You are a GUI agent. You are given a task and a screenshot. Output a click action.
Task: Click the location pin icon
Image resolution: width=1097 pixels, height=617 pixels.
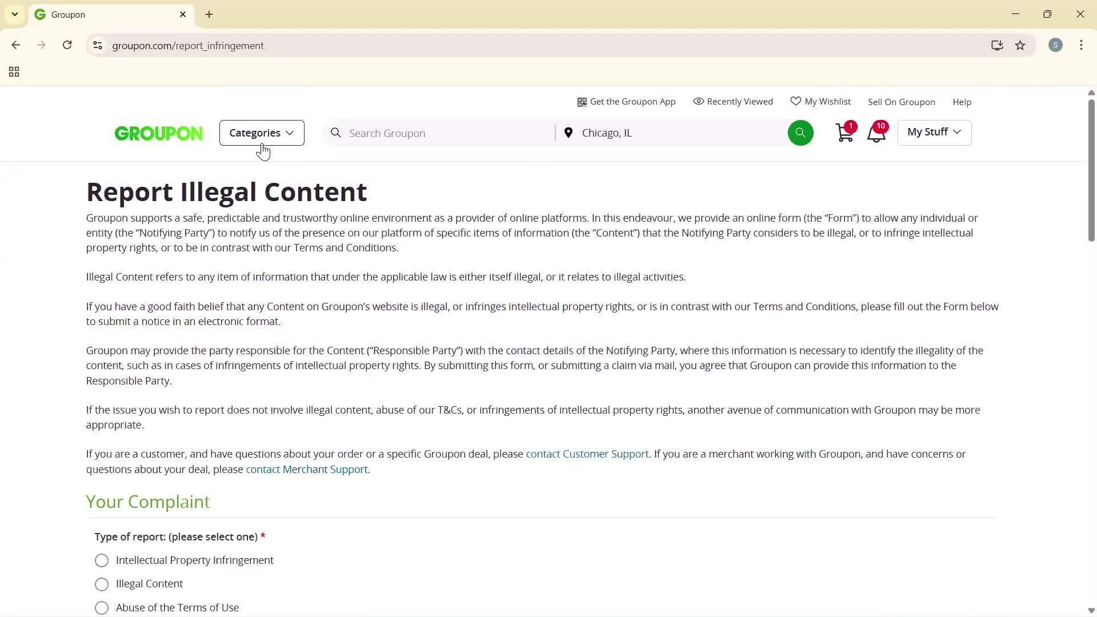(568, 133)
